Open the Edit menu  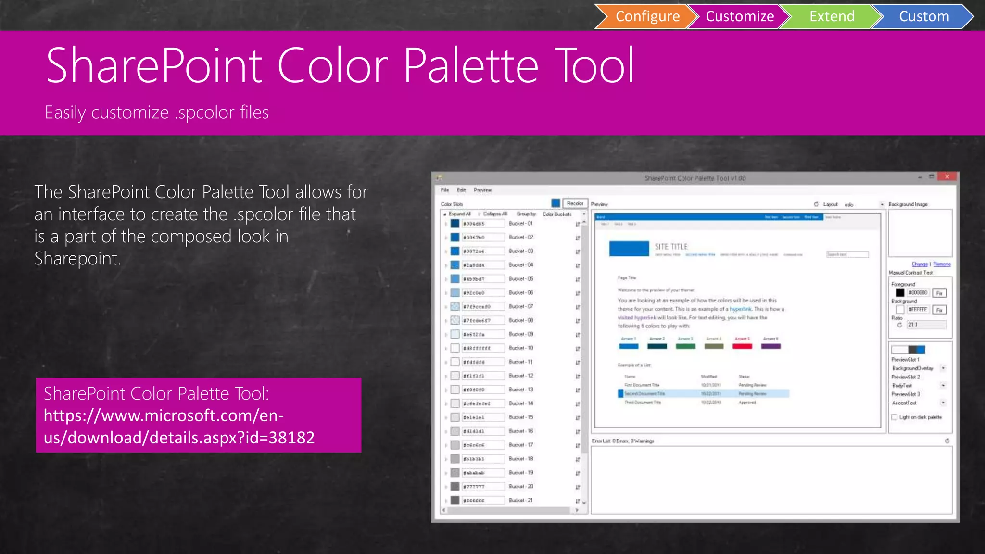461,190
